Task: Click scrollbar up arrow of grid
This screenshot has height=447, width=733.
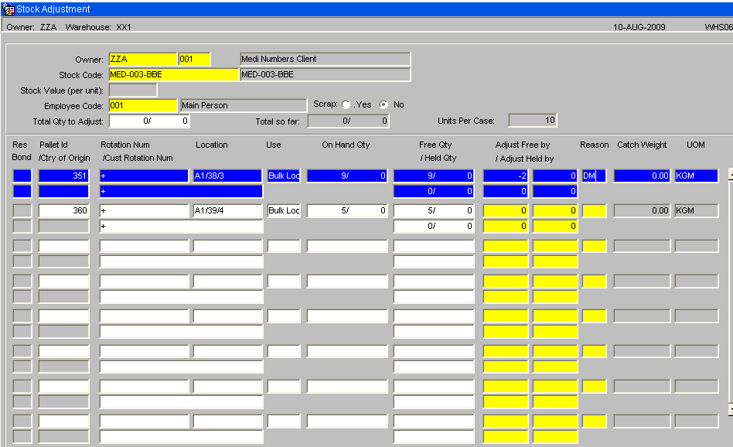Action: (x=731, y=175)
